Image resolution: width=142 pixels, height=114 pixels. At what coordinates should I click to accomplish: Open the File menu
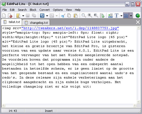(5, 10)
